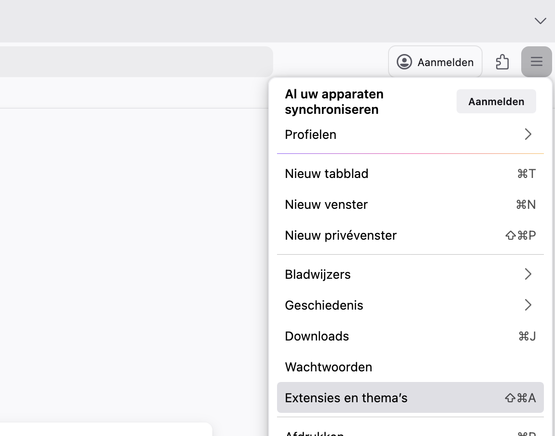Screen dimensions: 555x436
Task: Click the hamburger application menu icon
Action: click(536, 62)
